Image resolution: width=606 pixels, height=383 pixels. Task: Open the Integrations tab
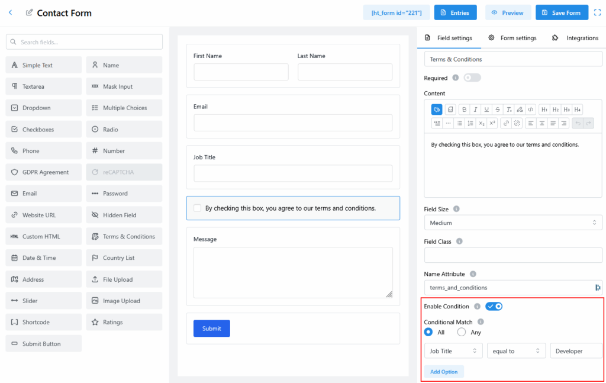575,38
